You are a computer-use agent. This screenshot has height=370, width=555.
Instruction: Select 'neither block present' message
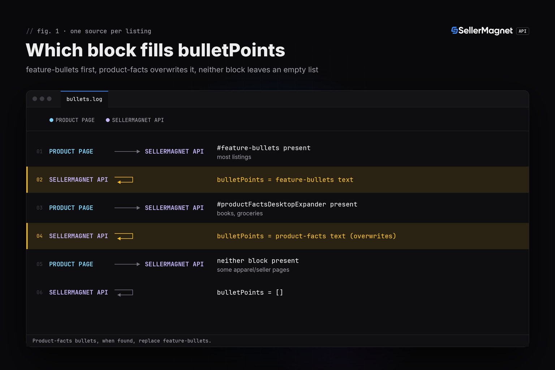click(x=258, y=261)
